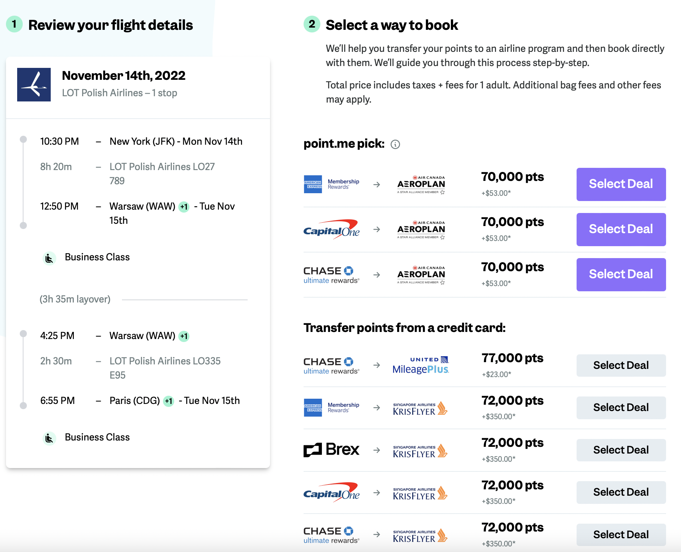Click the first Business Class seat icon

(x=49, y=258)
